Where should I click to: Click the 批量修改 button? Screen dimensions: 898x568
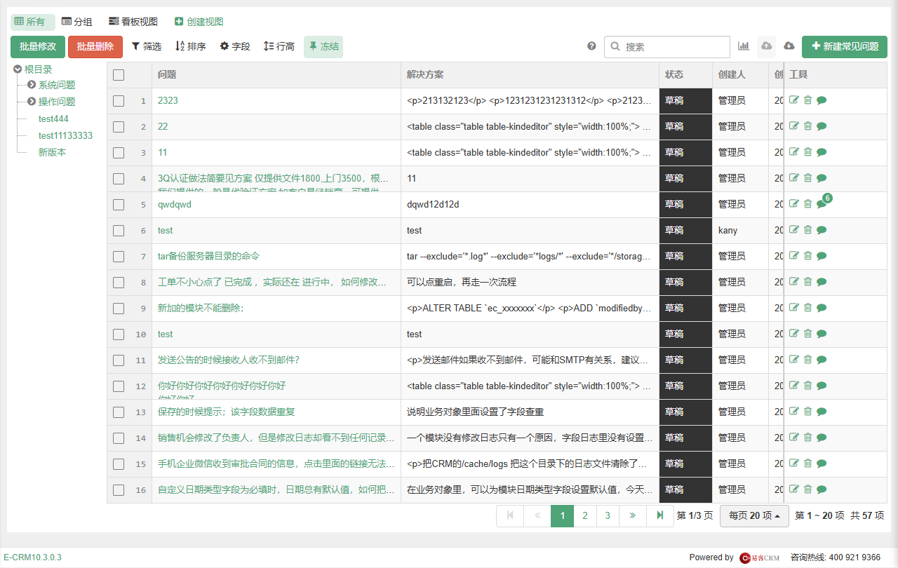point(38,46)
